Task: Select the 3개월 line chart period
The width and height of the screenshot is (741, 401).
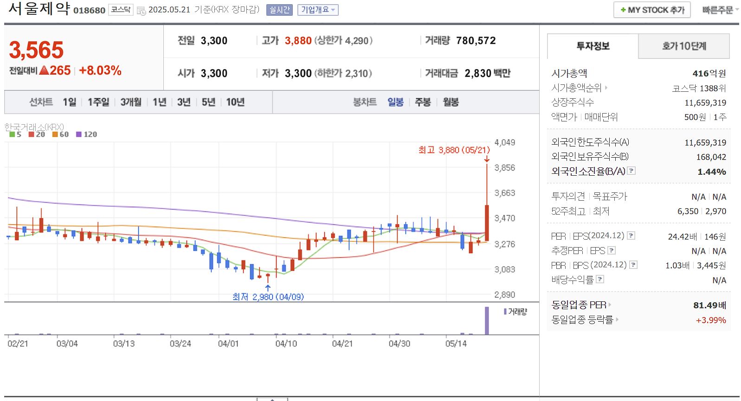Action: click(131, 102)
